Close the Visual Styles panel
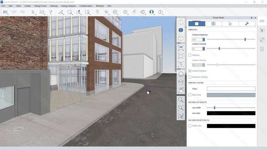Screen dimensions: 267x150 255,18
